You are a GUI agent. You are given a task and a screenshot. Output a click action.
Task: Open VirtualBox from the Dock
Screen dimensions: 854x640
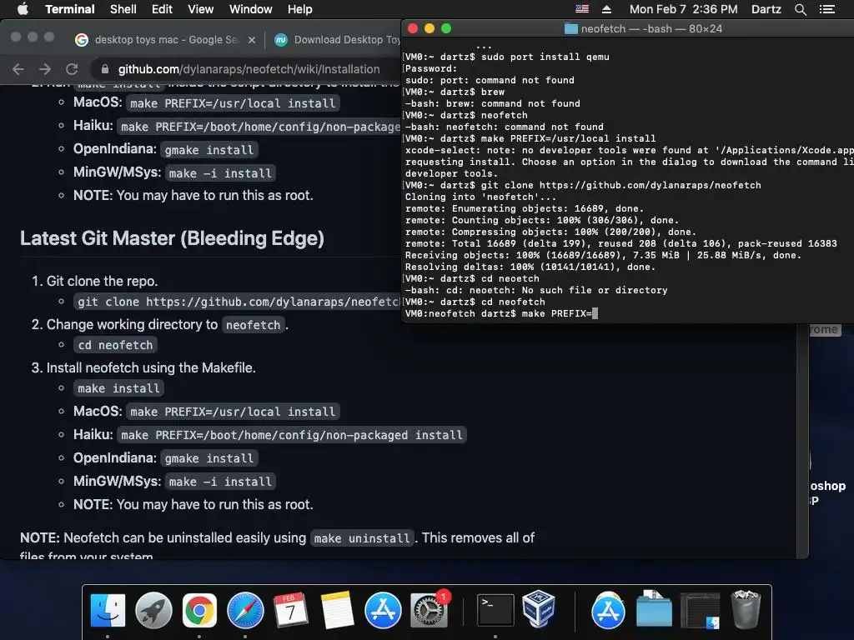click(x=539, y=609)
